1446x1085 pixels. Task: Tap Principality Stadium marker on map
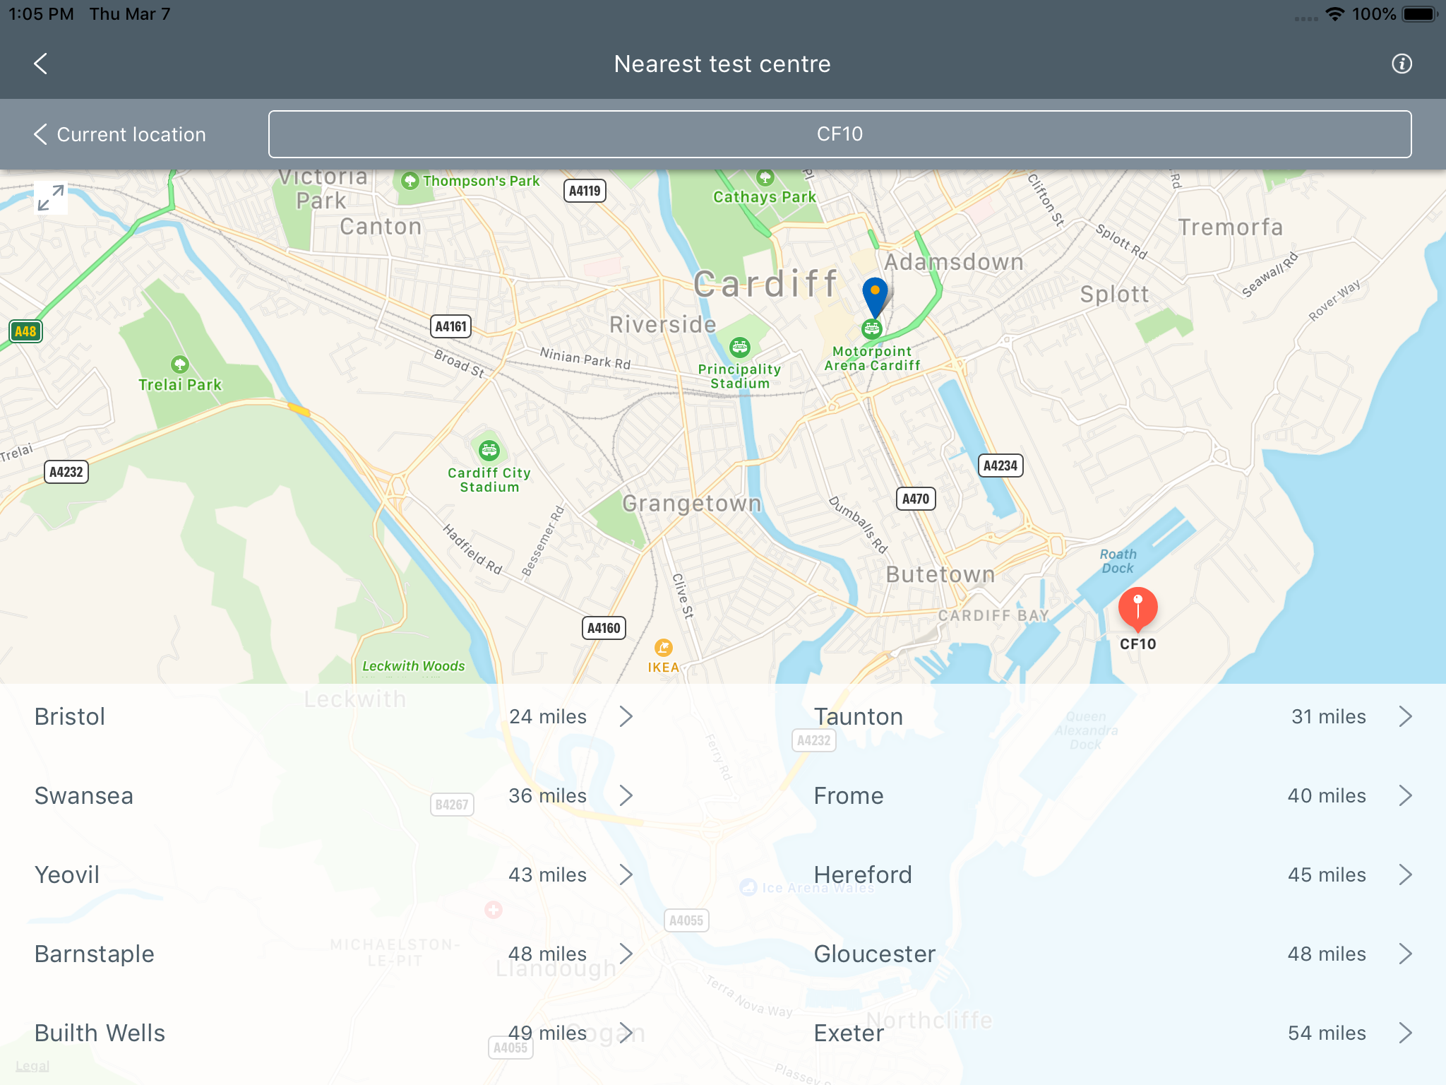[x=739, y=347]
